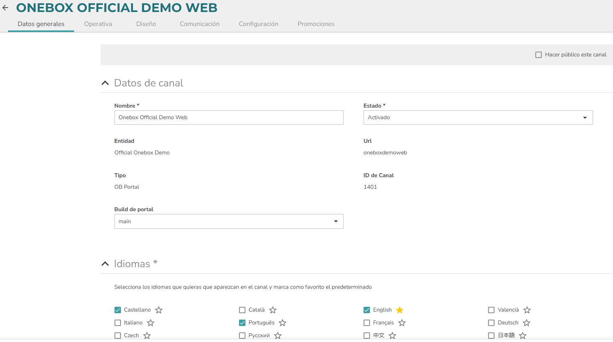The width and height of the screenshot is (613, 342).
Task: Open the Estado dropdown showing Activado
Action: point(478,118)
